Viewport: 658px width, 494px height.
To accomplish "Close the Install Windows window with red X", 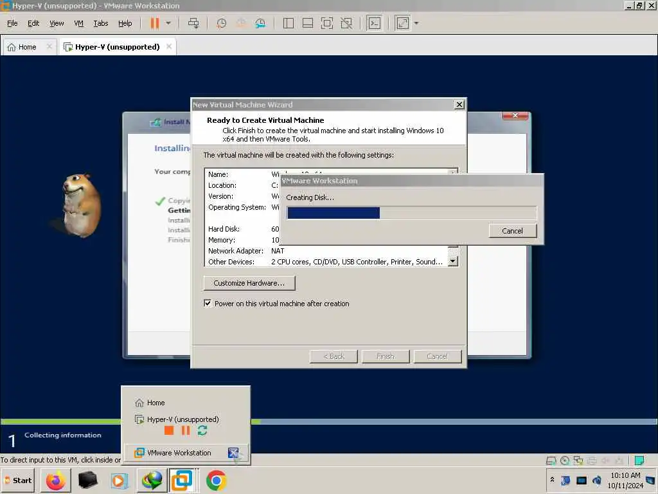I will pyautogui.click(x=515, y=116).
